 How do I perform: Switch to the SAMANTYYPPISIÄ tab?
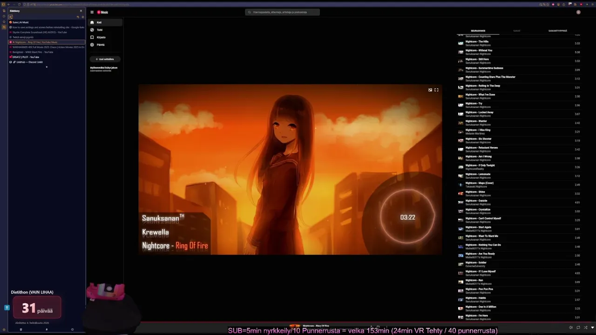pos(558,31)
